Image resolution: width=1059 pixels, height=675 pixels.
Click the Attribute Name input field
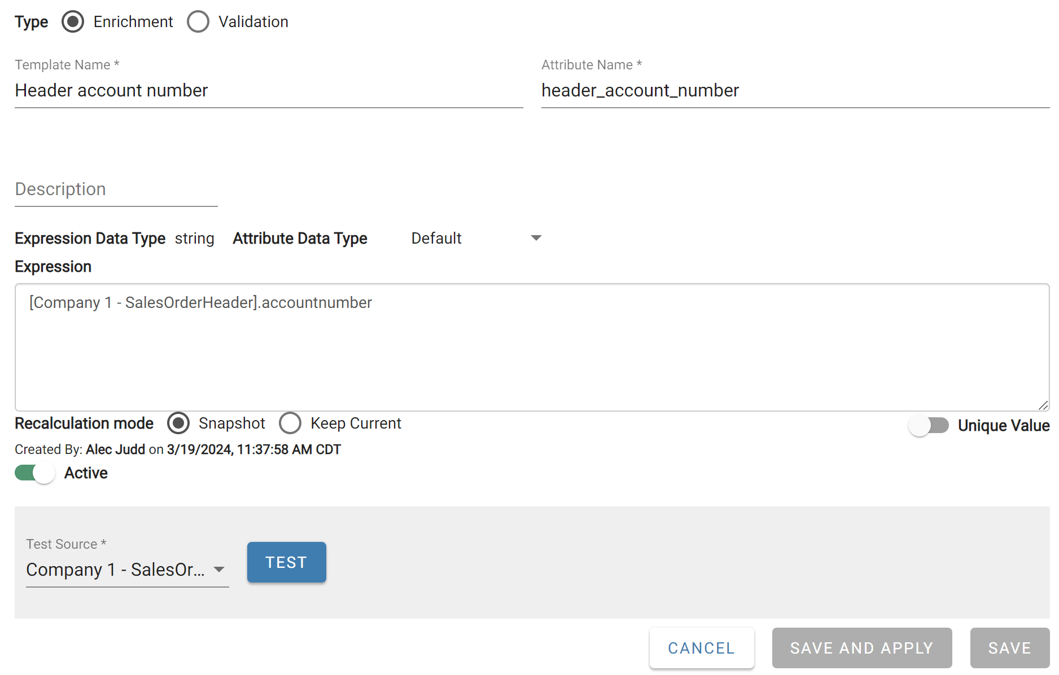tap(795, 91)
